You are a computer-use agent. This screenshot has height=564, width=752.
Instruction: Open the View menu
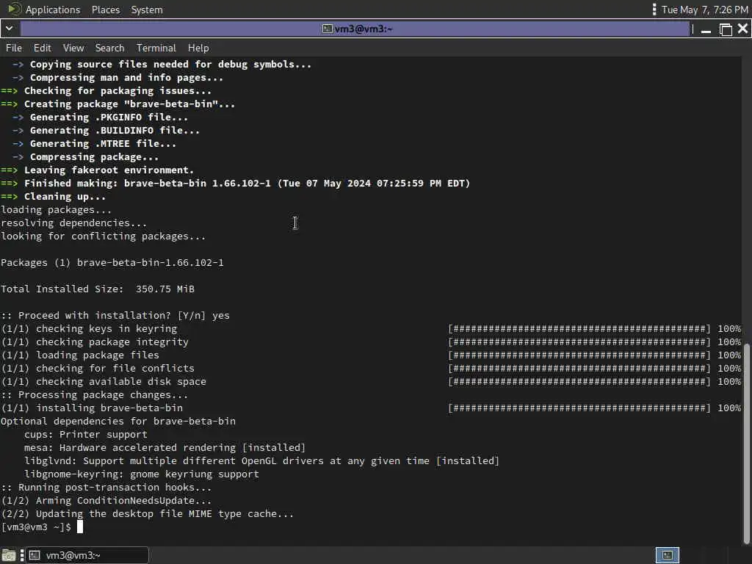pos(73,48)
